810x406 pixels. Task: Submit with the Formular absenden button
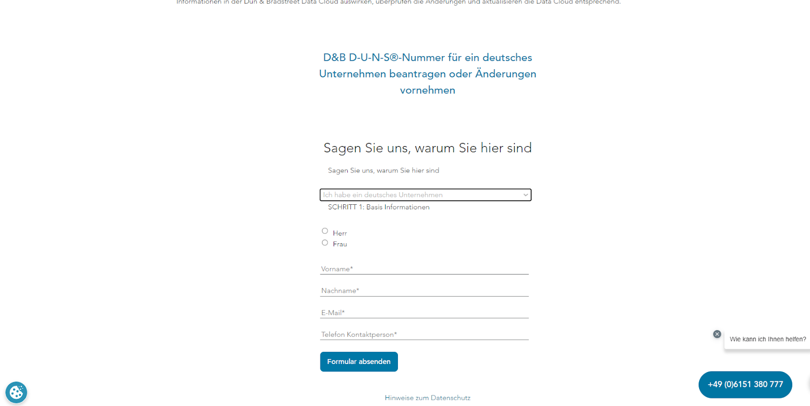(x=359, y=362)
